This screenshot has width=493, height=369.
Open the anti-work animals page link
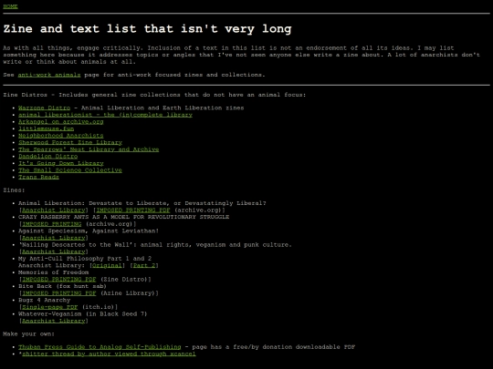(49, 75)
